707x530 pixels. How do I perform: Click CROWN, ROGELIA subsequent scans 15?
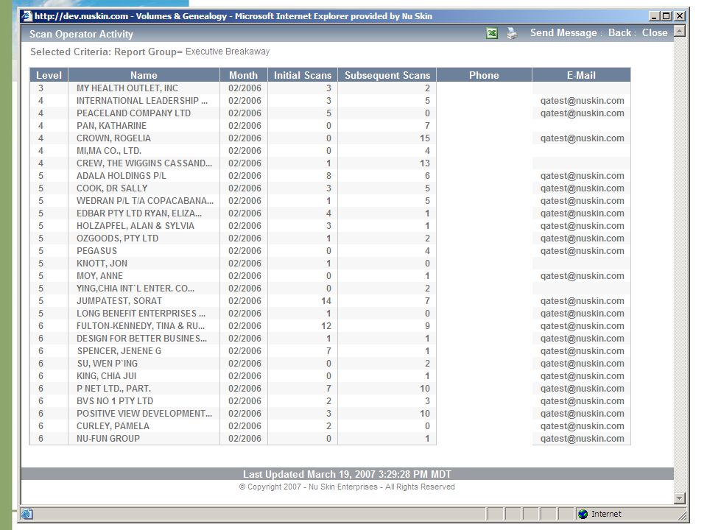(425, 138)
